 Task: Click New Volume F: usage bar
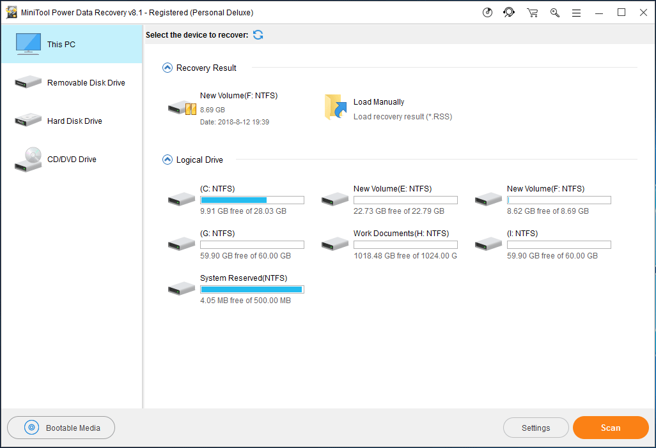(559, 200)
